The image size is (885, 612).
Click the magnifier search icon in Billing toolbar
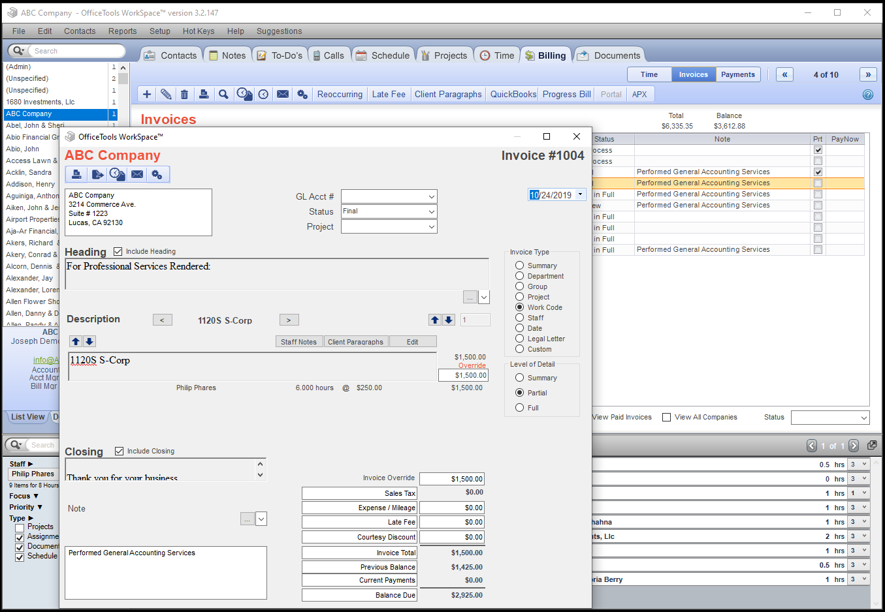coord(223,95)
